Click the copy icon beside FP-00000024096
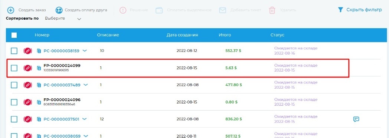The height and width of the screenshot is (138, 389). click(x=39, y=102)
